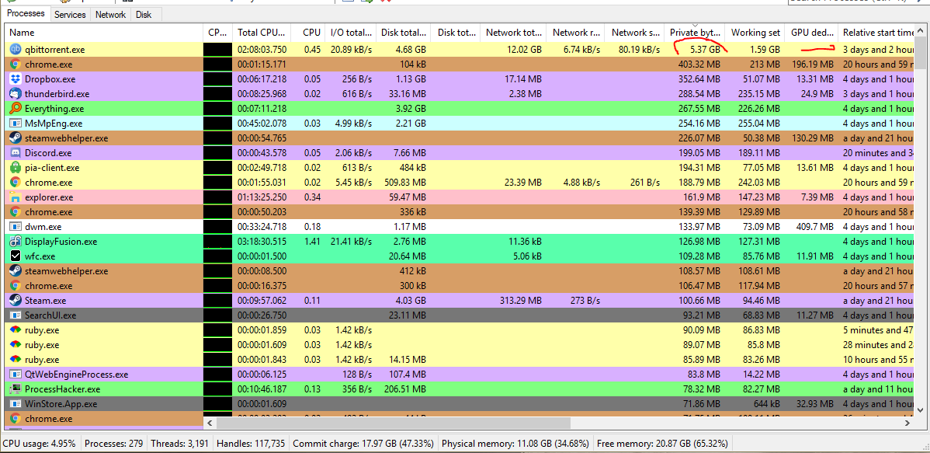Click the thunderbird.exe mail icon
The width and height of the screenshot is (930, 453).
[x=14, y=93]
